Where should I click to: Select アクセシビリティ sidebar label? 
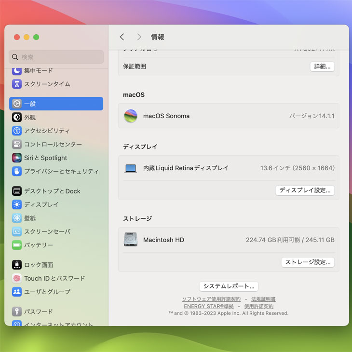pos(47,131)
